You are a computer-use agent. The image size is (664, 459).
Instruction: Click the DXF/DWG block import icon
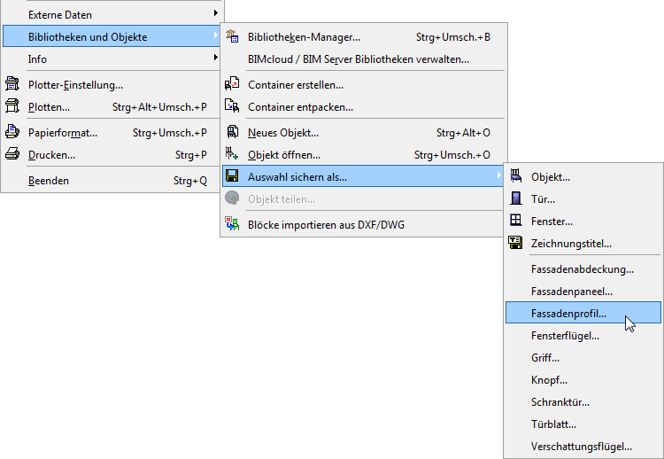click(233, 224)
